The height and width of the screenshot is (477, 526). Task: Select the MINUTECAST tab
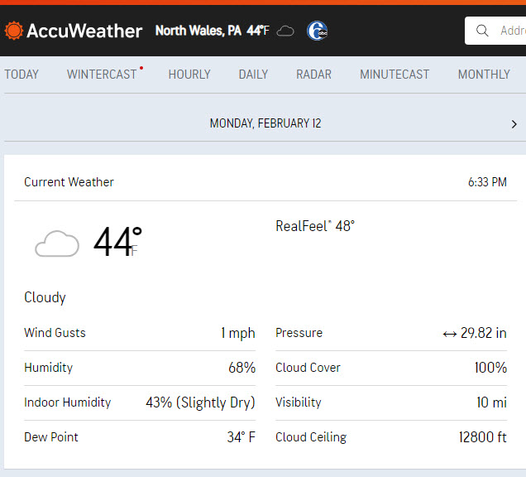coord(394,75)
